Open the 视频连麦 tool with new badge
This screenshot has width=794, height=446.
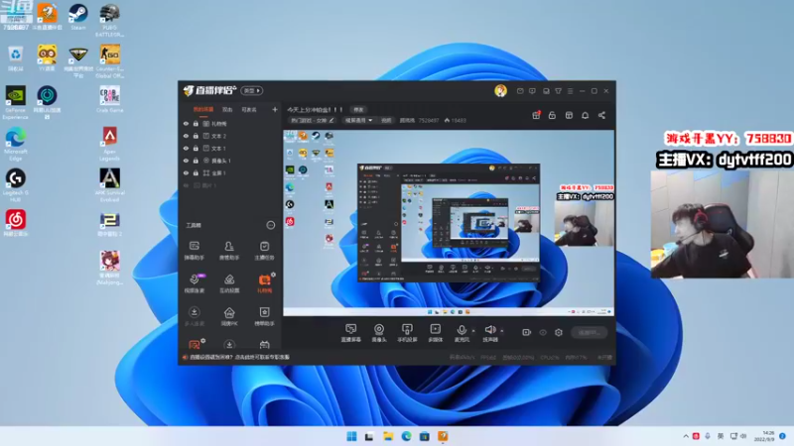pyautogui.click(x=195, y=283)
